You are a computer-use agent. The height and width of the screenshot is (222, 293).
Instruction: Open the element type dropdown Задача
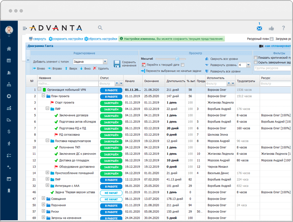point(105,61)
